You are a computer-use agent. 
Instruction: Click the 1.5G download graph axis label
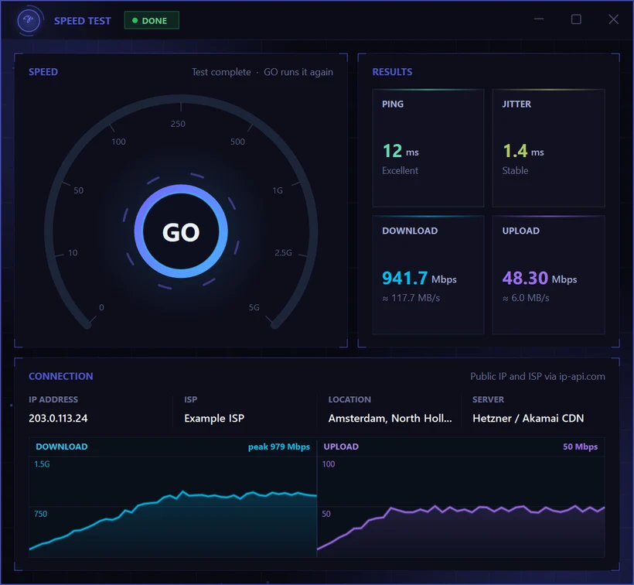click(x=42, y=464)
